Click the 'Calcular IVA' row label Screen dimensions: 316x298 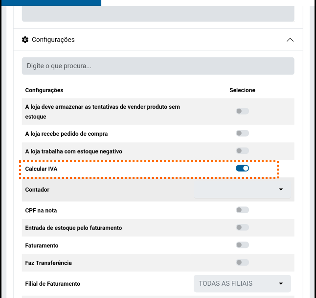tap(41, 169)
